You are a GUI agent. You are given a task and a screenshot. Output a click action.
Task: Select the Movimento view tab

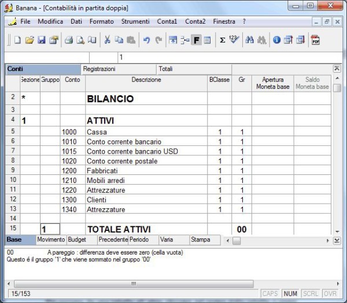coord(51,240)
